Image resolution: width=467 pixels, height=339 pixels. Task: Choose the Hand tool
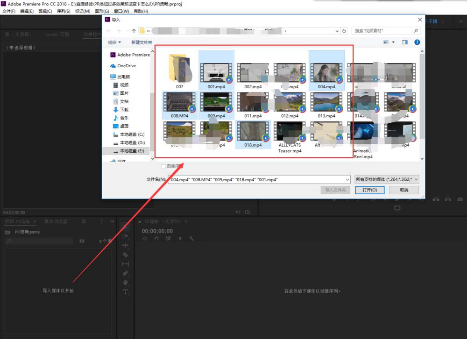pyautogui.click(x=125, y=282)
